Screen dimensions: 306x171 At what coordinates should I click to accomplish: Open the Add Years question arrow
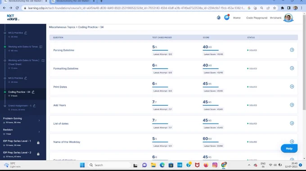292,105
